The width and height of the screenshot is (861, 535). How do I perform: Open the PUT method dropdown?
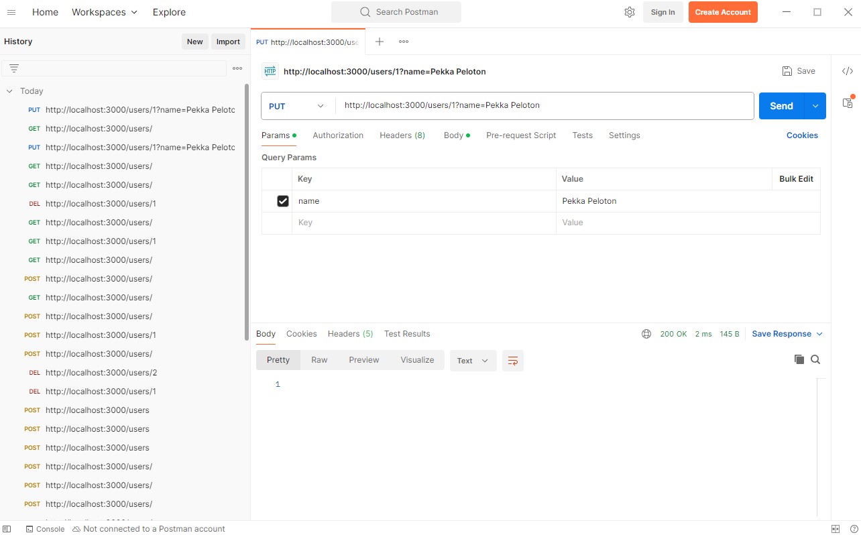pyautogui.click(x=296, y=106)
